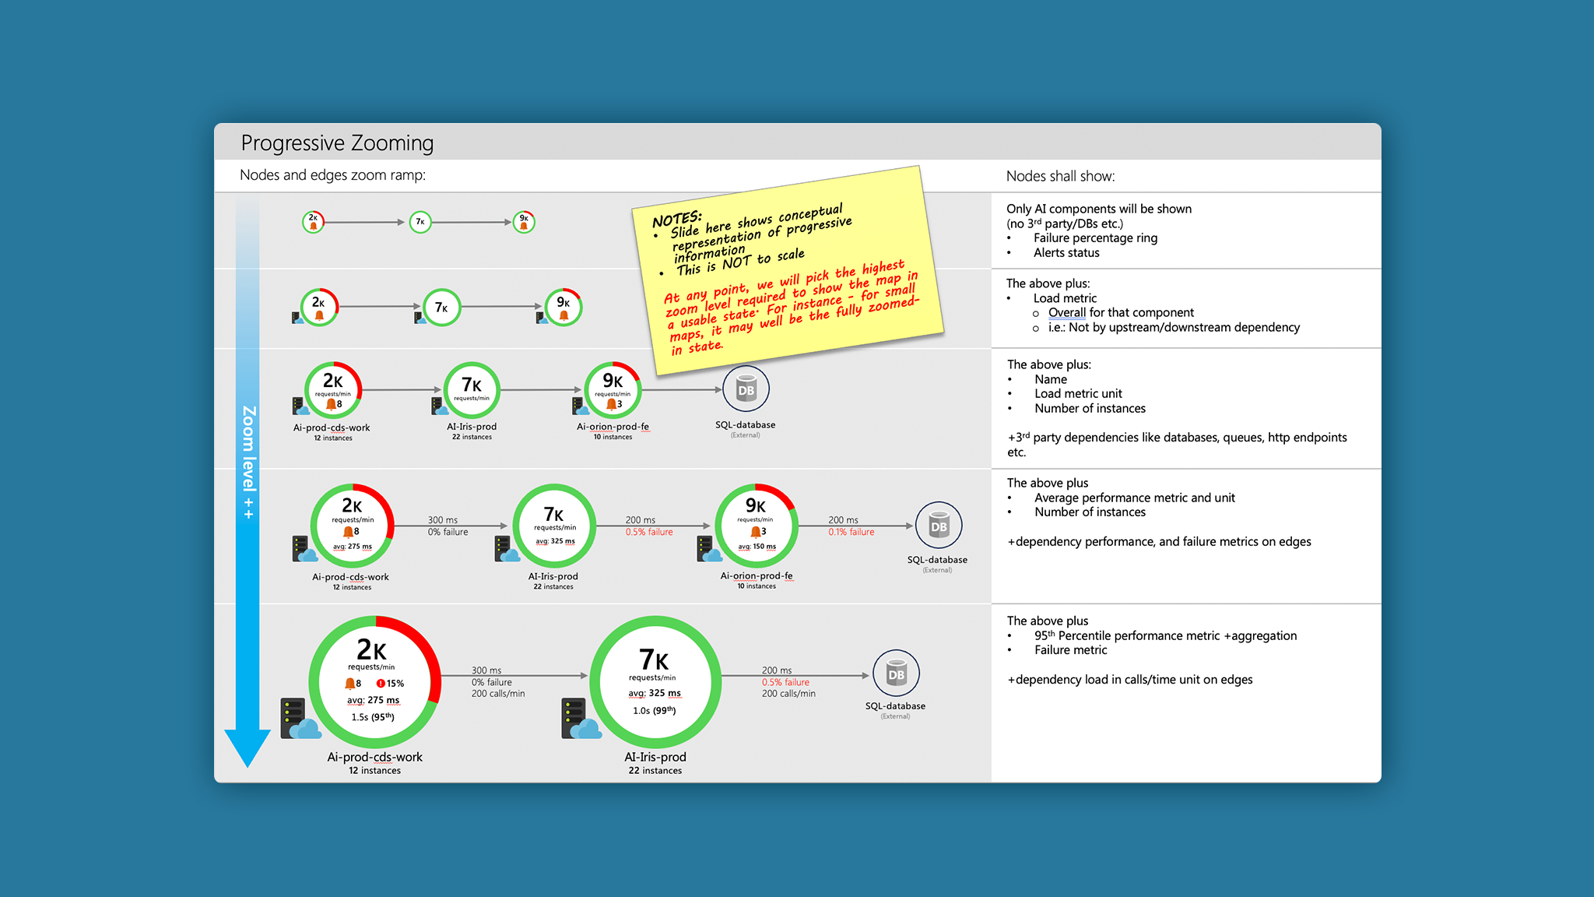This screenshot has width=1594, height=897.
Task: Click underlined word 'Overall' in right panel
Action: click(1066, 312)
